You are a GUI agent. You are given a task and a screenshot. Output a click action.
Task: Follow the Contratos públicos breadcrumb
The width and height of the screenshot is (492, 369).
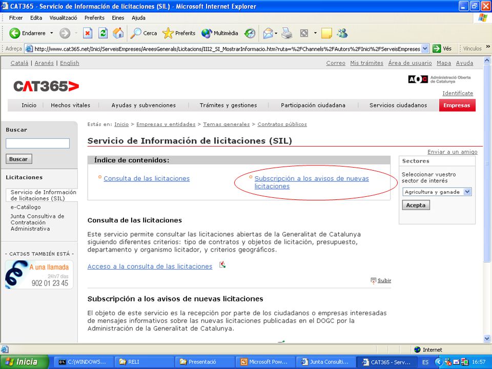pyautogui.click(x=282, y=124)
